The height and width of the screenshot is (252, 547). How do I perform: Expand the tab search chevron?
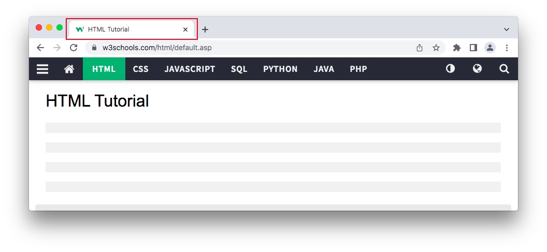(x=506, y=29)
